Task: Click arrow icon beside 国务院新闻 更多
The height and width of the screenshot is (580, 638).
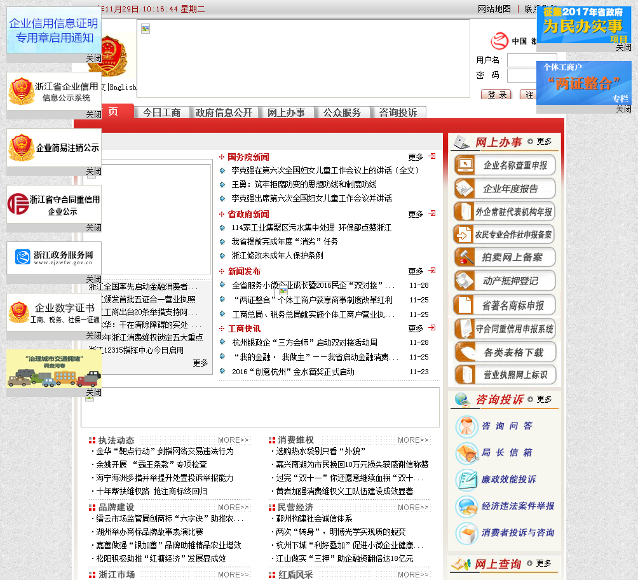Action: click(x=432, y=156)
